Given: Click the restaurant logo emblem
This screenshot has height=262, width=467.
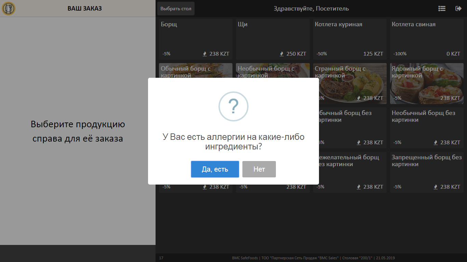Looking at the screenshot, I should 9,9.
